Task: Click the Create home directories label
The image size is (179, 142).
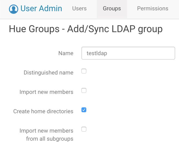Action: point(43,111)
